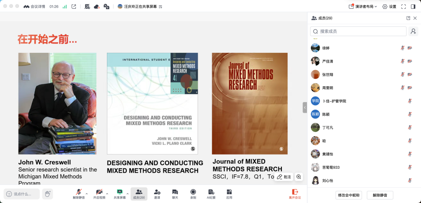The height and width of the screenshot is (203, 421).
Task: Open 设置 settings in the top bar
Action: tap(389, 7)
